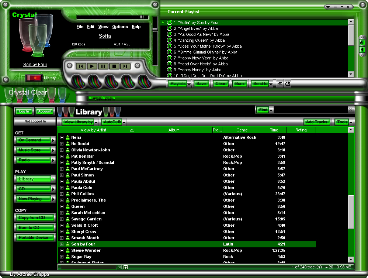Open the Options menu

[120, 27]
